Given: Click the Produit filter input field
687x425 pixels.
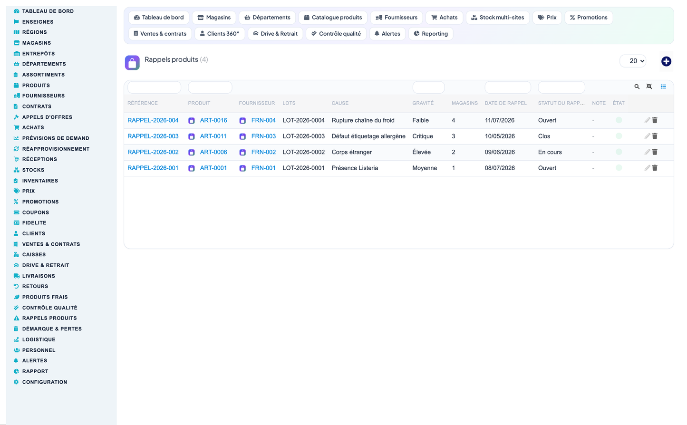Looking at the screenshot, I should click(x=210, y=87).
